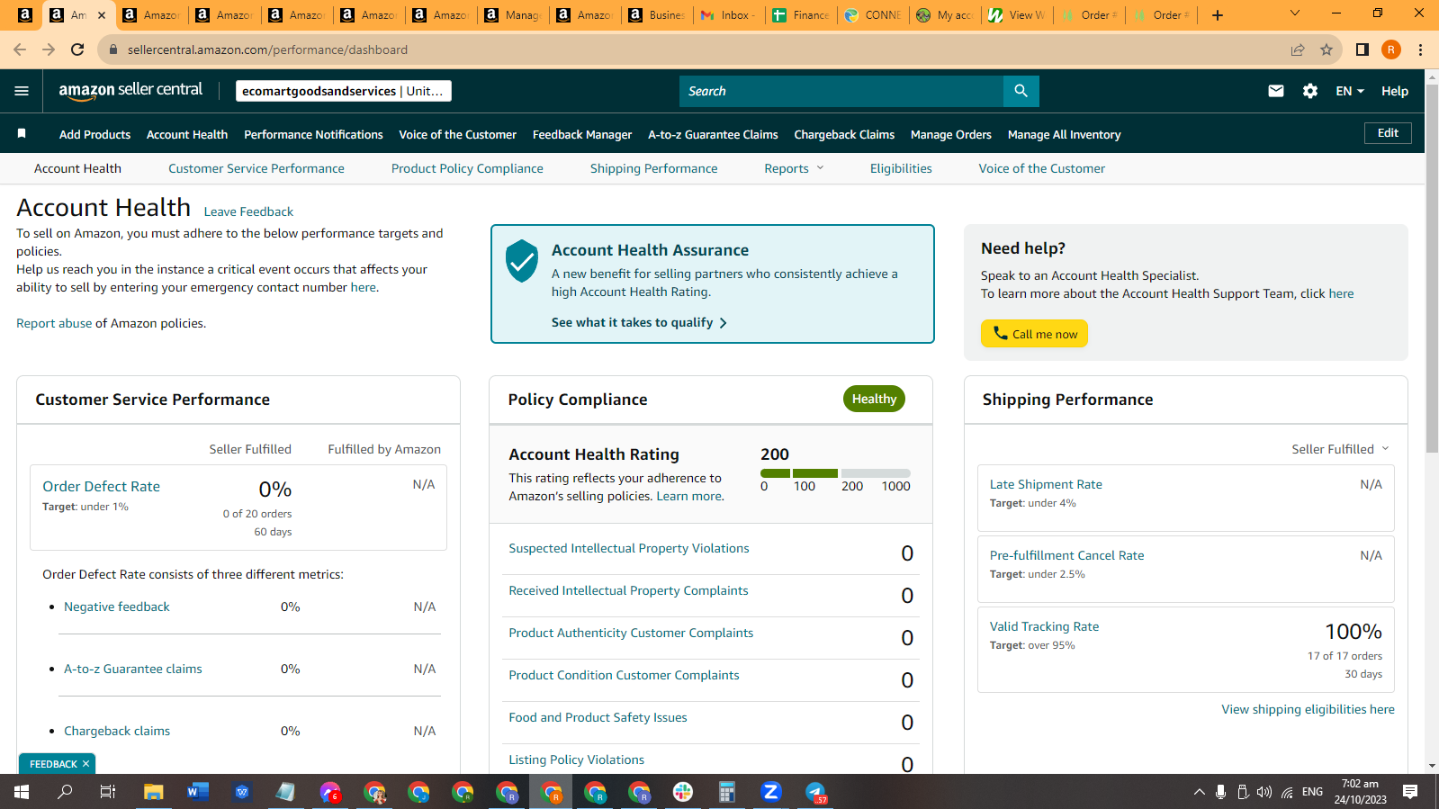Click the Healthy status badge
Screen dimensions: 1439x809
874,399
